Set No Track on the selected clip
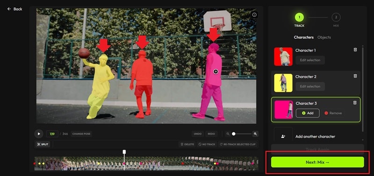The height and width of the screenshot is (176, 374). [x=207, y=144]
